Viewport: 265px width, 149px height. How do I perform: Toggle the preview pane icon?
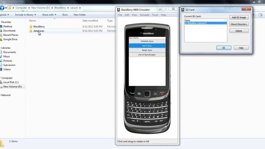(260, 15)
